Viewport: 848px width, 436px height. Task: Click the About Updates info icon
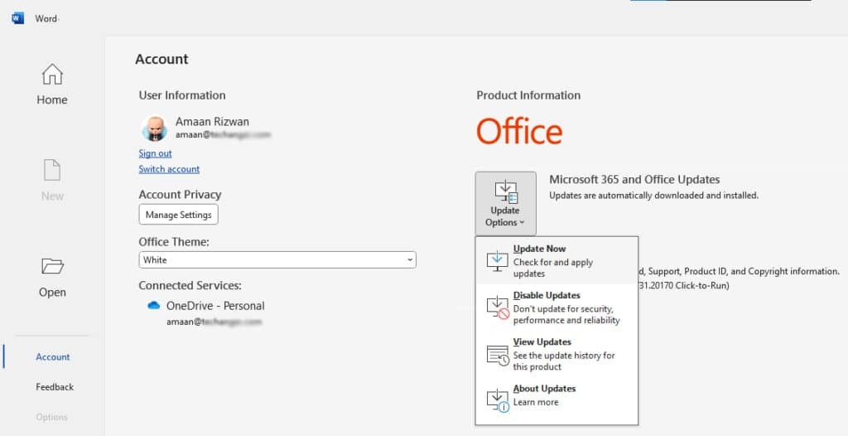coord(498,401)
